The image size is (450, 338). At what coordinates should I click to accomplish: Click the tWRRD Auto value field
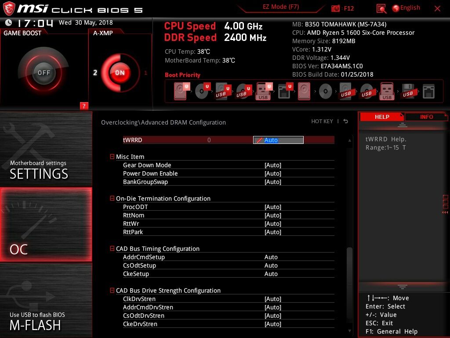(278, 140)
